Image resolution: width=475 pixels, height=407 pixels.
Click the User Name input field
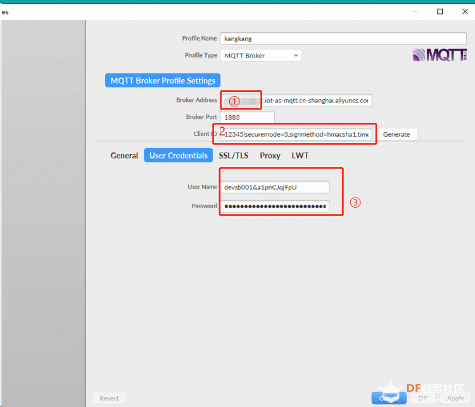(274, 187)
